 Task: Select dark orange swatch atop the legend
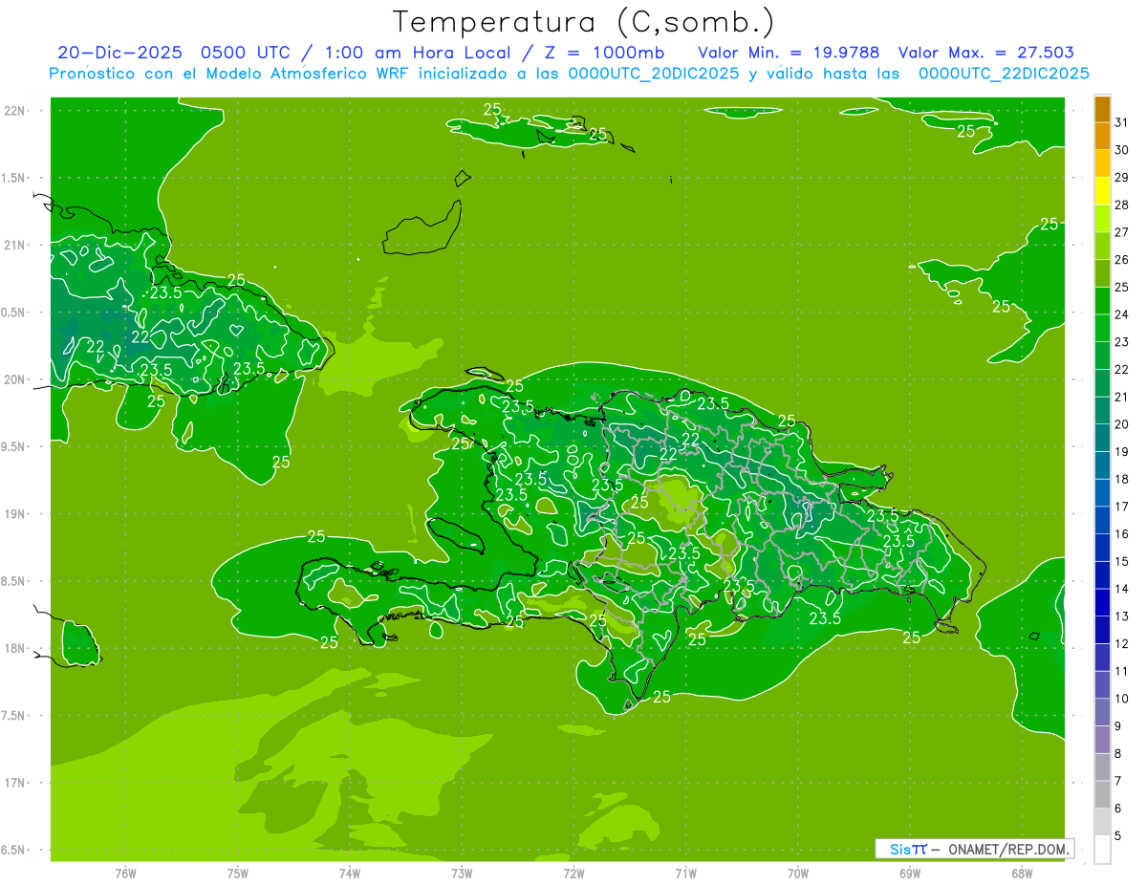(1102, 108)
